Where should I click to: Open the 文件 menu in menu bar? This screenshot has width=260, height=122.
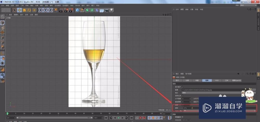point(2,5)
